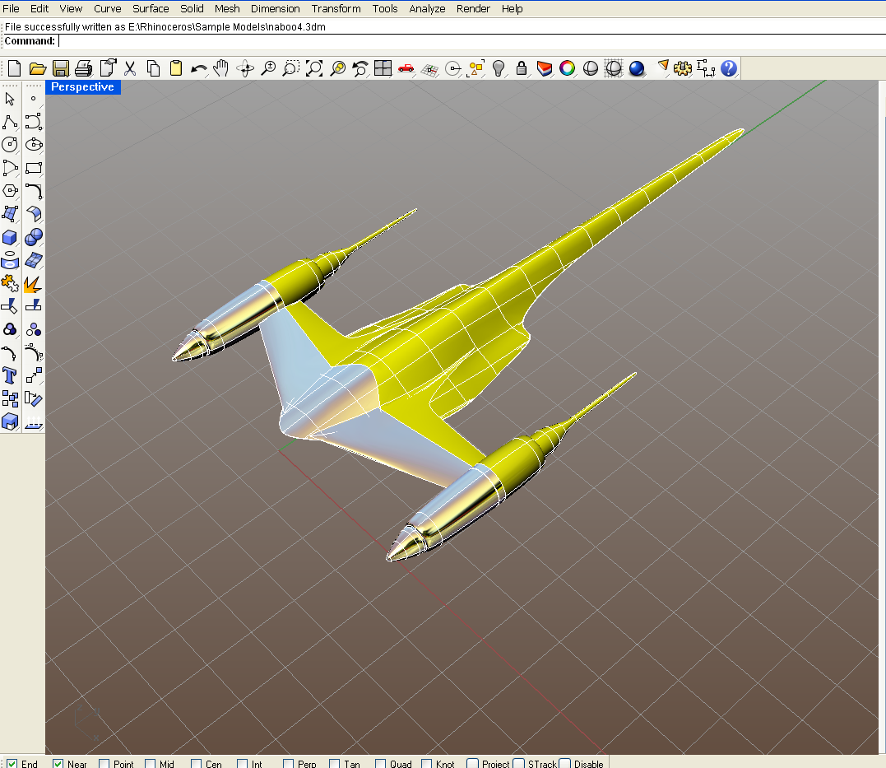This screenshot has height=768, width=886.
Task: Open the Mesh menu
Action: click(227, 8)
